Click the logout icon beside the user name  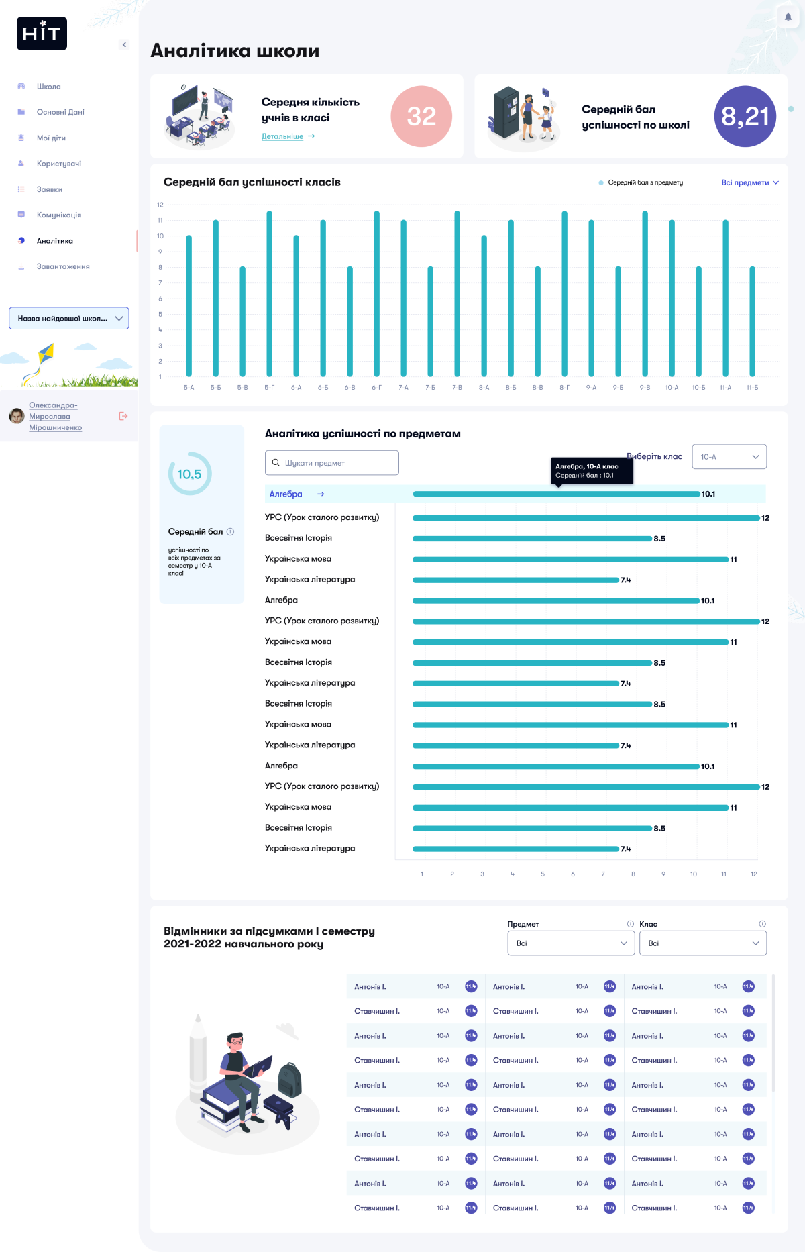pos(123,416)
